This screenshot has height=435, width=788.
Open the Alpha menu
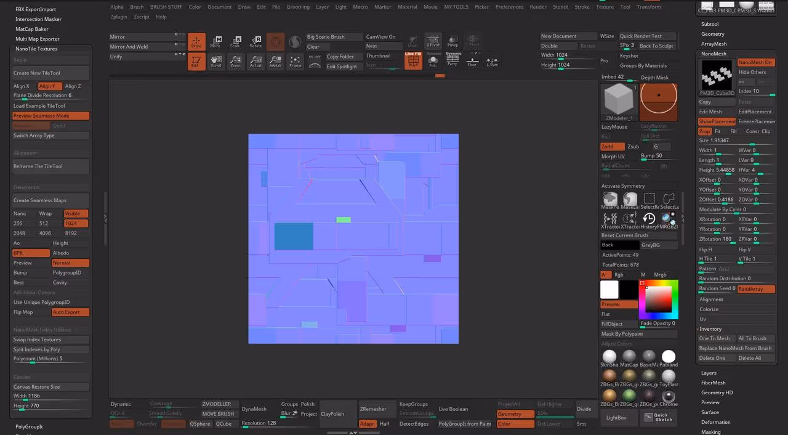pyautogui.click(x=117, y=7)
